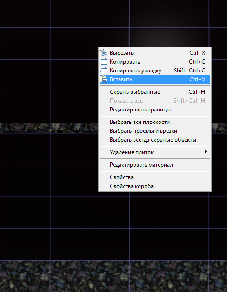
Task: Choose Копировать укладку in the menu
Action: (155, 71)
